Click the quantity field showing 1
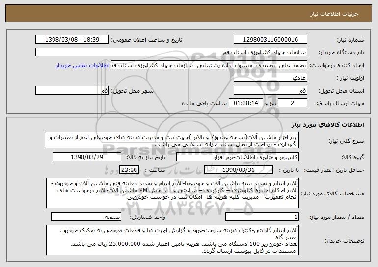Viewport: 378px width, 267px height. coord(262,217)
